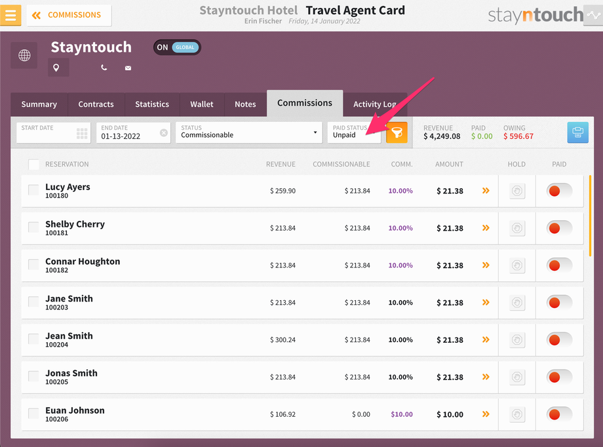Switch to the Contracts tab
The image size is (603, 447).
click(96, 104)
